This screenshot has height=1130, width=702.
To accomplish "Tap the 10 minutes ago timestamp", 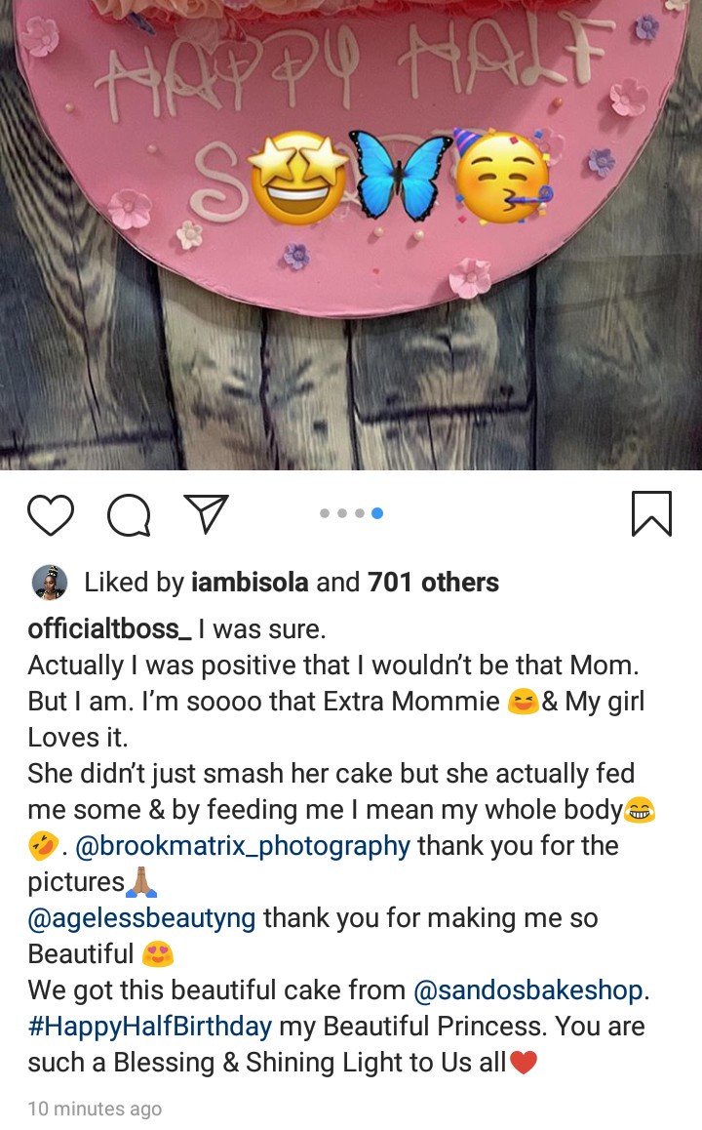I will point(95,1109).
